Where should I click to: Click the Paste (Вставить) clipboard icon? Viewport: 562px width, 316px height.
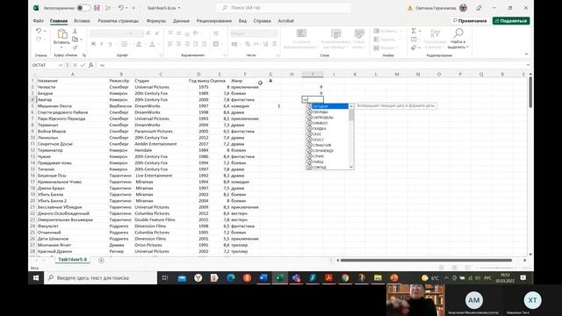click(x=62, y=34)
